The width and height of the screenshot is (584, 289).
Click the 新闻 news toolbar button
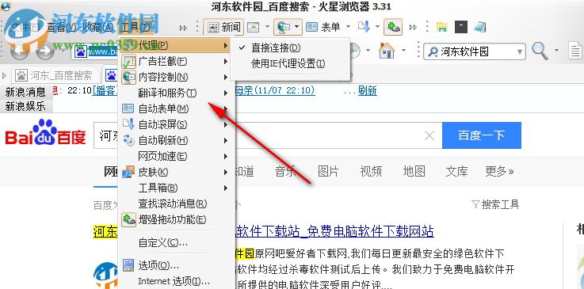coord(223,27)
